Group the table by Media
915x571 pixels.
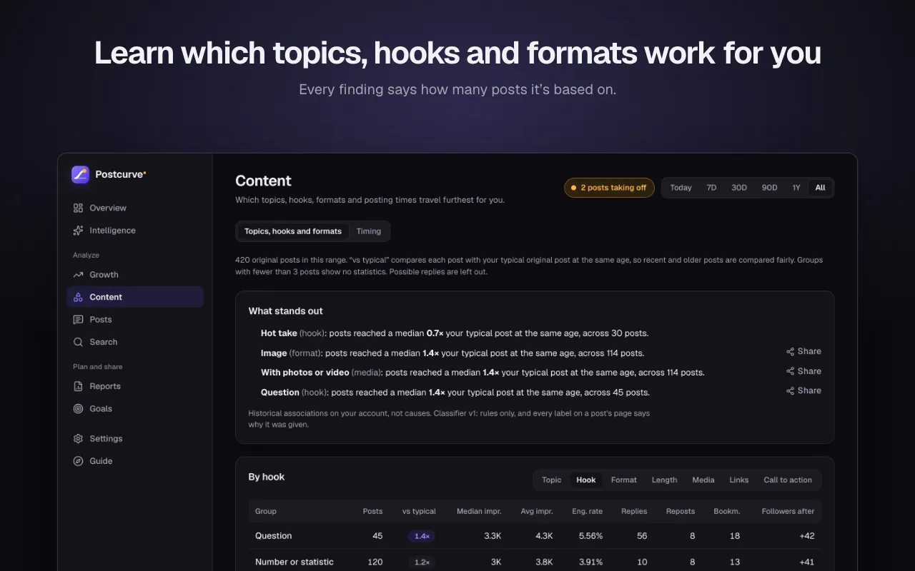[703, 480]
